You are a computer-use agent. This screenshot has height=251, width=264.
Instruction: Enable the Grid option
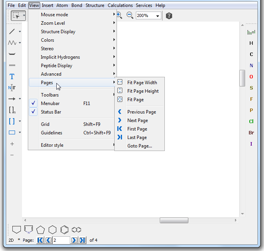(x=45, y=124)
